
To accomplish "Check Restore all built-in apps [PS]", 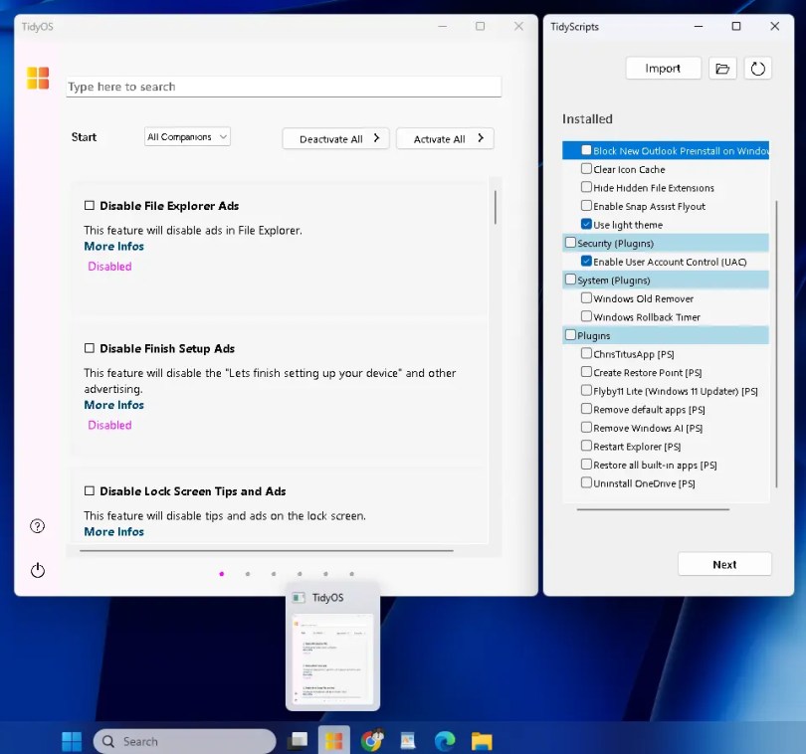I will pyautogui.click(x=586, y=465).
